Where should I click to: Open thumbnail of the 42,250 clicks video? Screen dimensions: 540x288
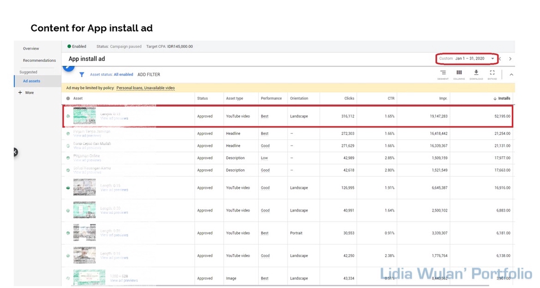(x=84, y=255)
